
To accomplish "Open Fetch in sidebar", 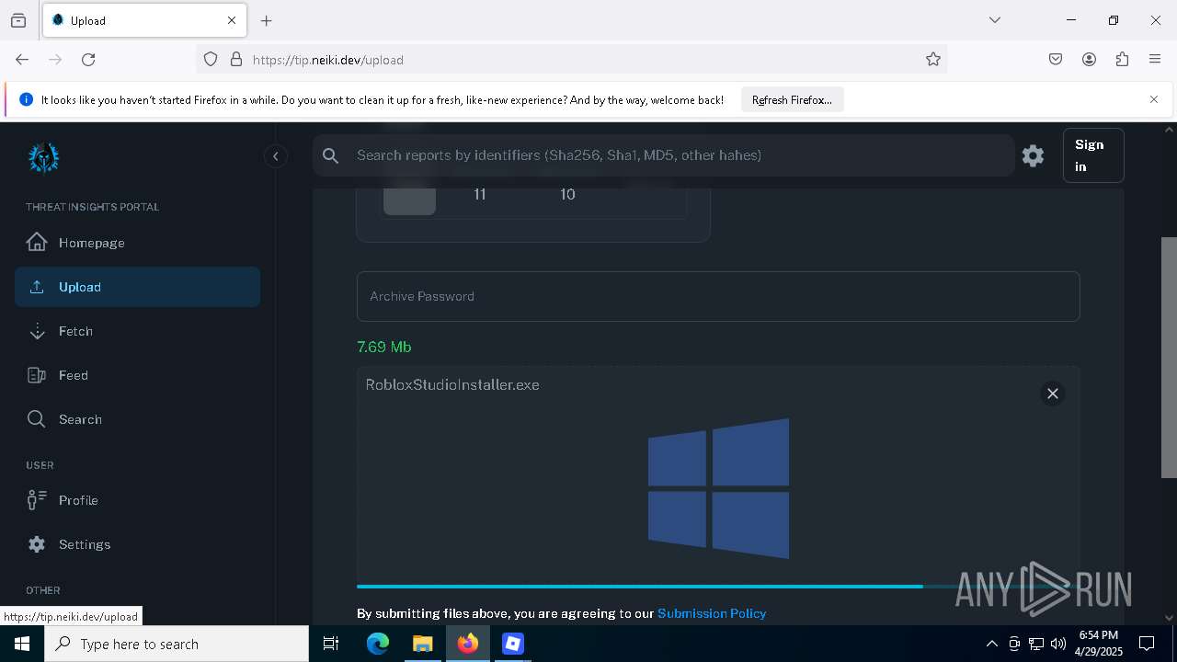I will coord(138,331).
